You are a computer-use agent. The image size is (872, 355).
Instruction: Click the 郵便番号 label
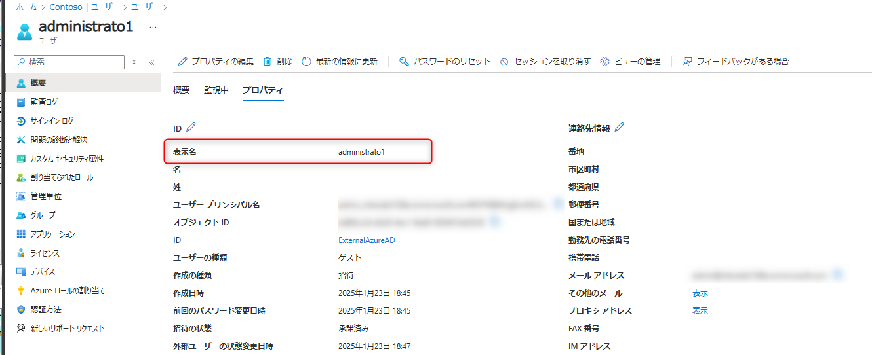point(584,205)
